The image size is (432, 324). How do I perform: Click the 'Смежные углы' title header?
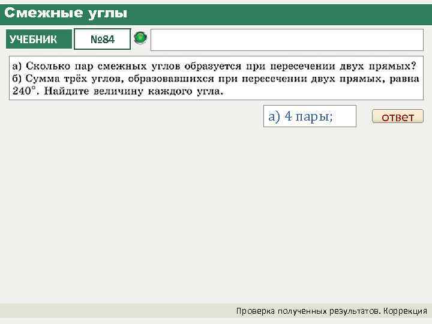point(66,13)
